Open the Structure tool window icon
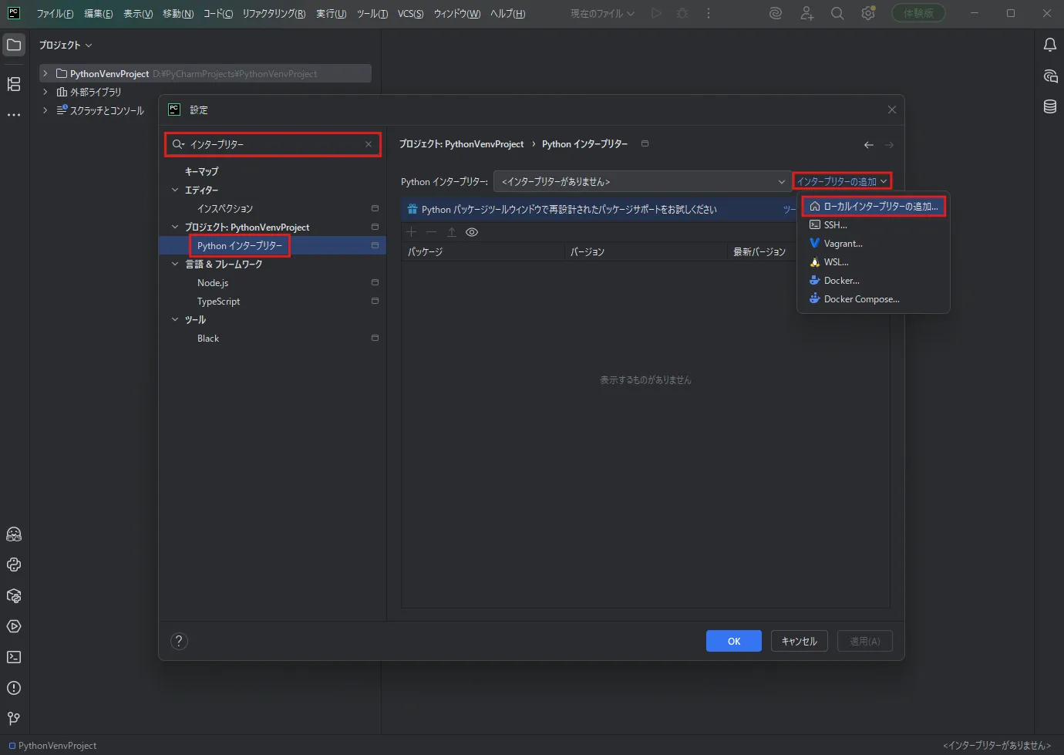 pos(14,84)
